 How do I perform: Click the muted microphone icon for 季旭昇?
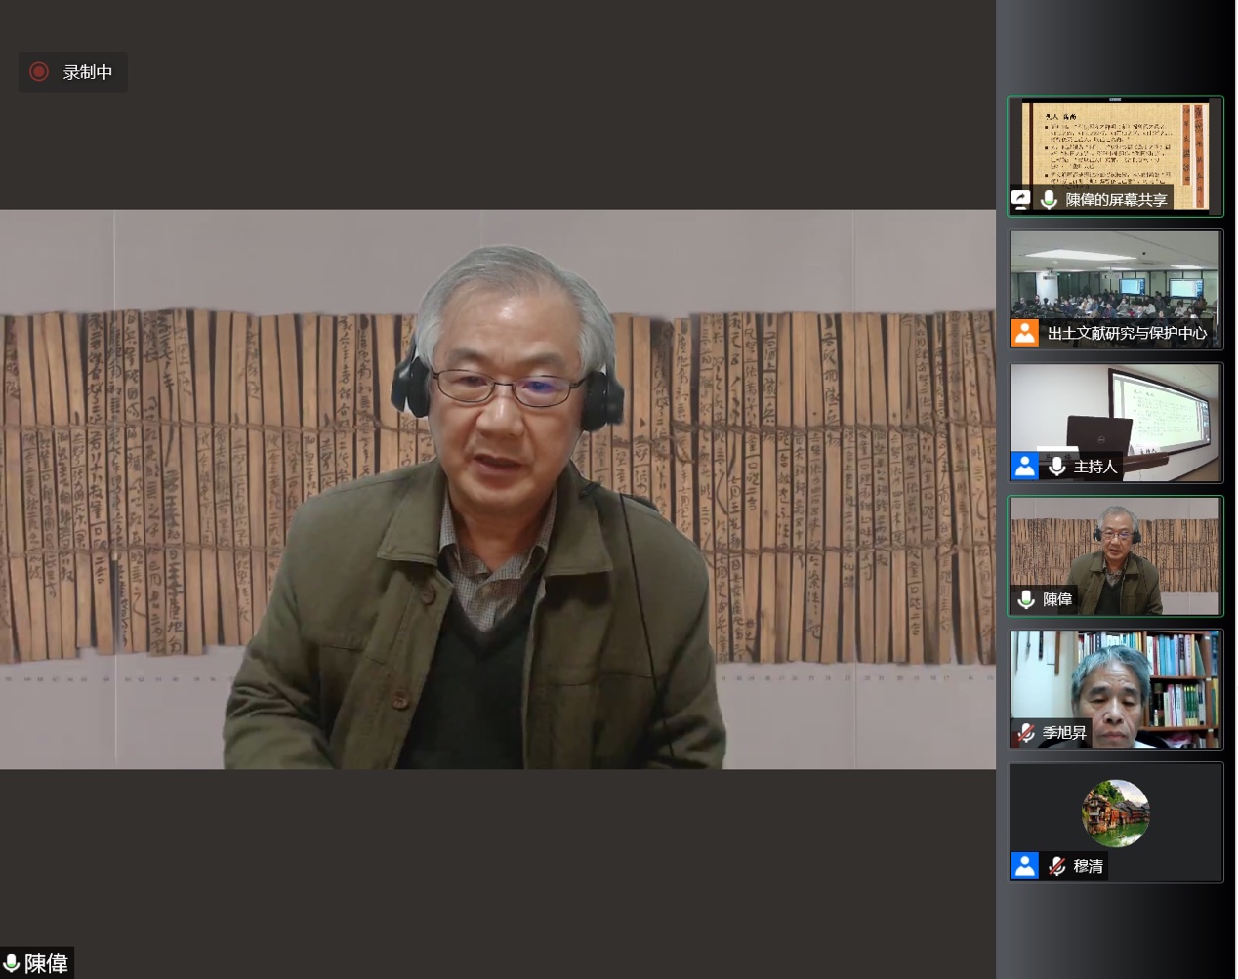[x=1025, y=732]
